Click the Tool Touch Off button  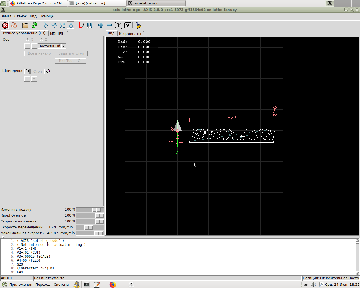[x=71, y=61]
